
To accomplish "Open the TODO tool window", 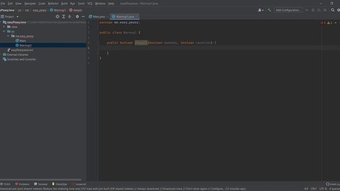I will pyautogui.click(x=5, y=184).
